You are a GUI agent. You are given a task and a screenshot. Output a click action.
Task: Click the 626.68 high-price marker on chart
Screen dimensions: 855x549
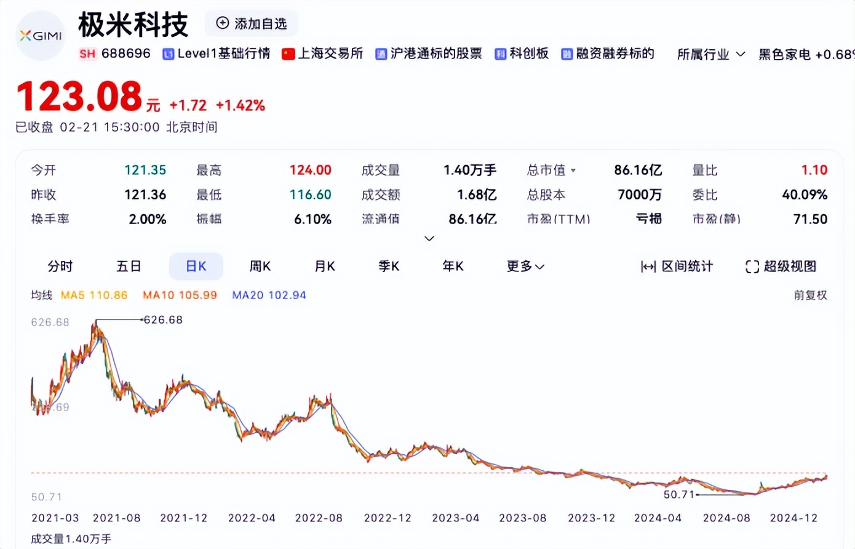(x=162, y=319)
